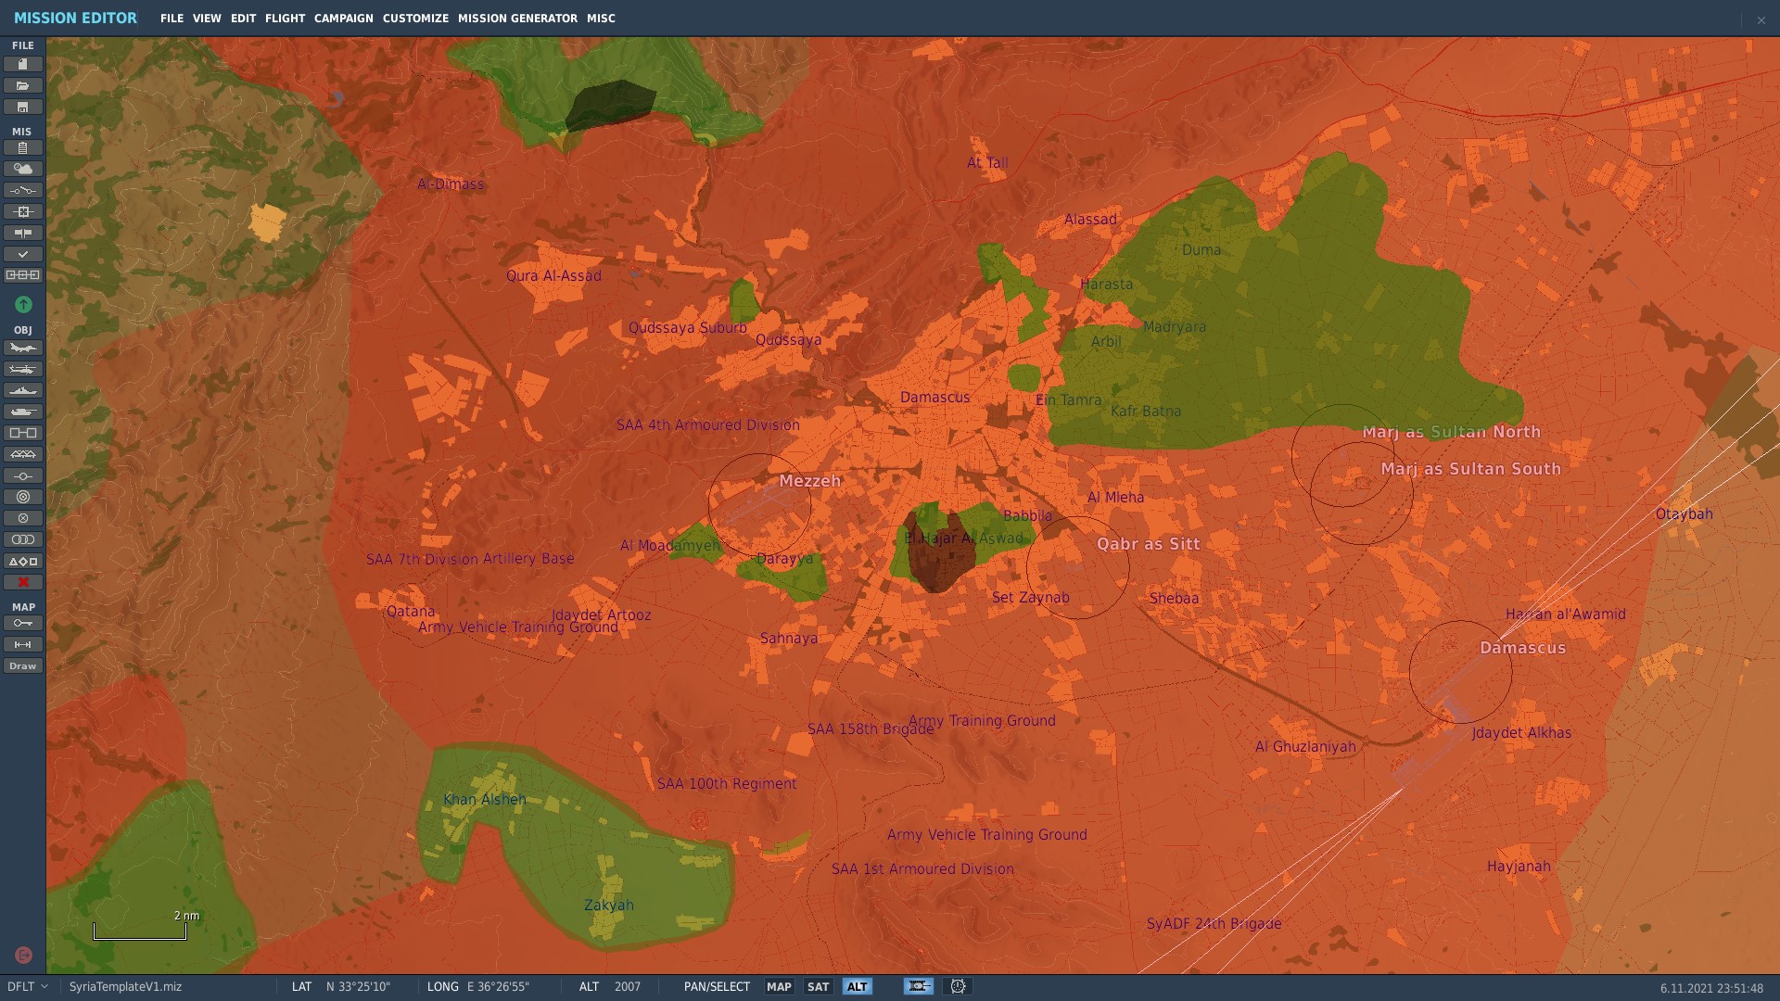
Task: Toggle the MAP view mode
Action: click(779, 987)
